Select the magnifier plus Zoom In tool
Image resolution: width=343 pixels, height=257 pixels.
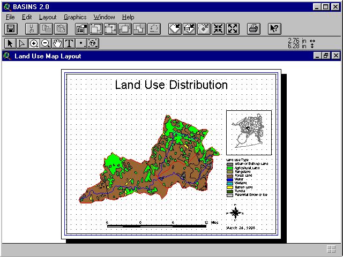coord(34,43)
